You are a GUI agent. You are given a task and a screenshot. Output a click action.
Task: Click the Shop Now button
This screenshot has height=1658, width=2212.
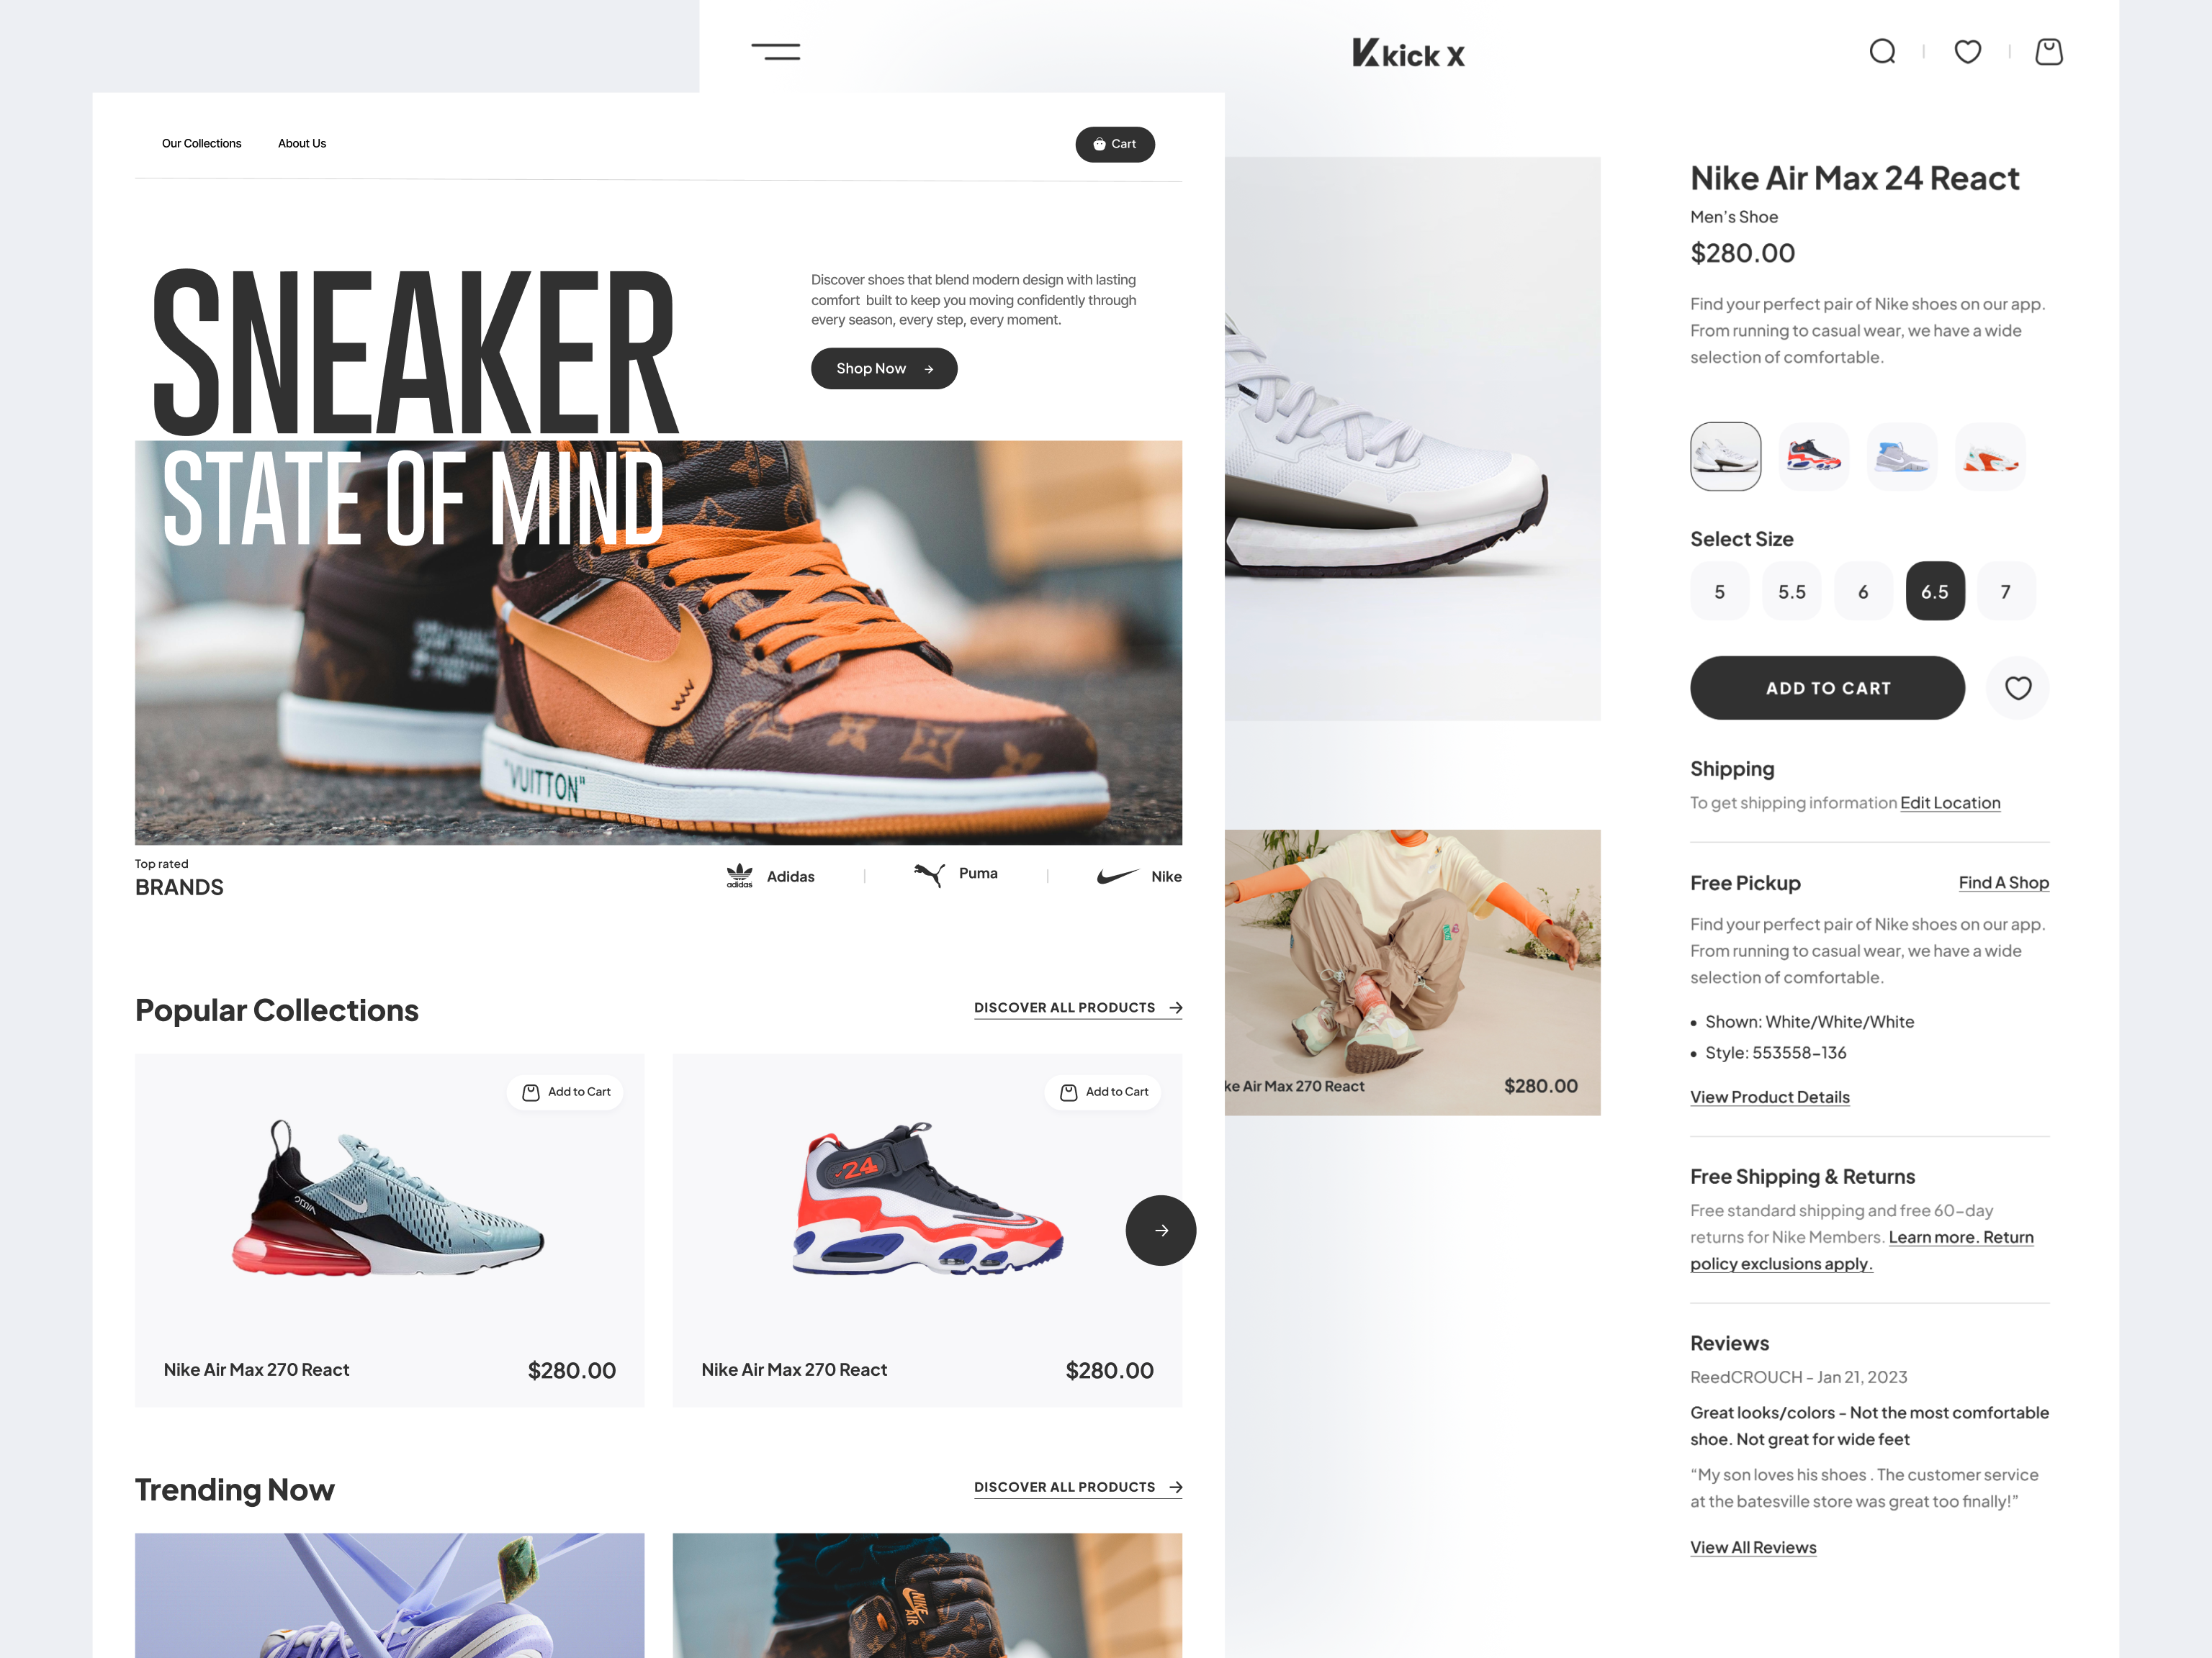tap(884, 368)
